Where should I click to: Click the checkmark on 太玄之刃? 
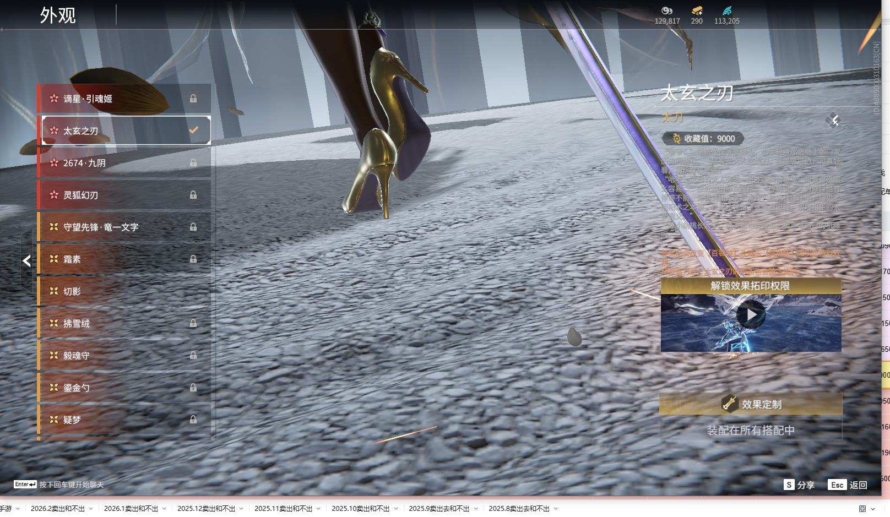point(193,130)
